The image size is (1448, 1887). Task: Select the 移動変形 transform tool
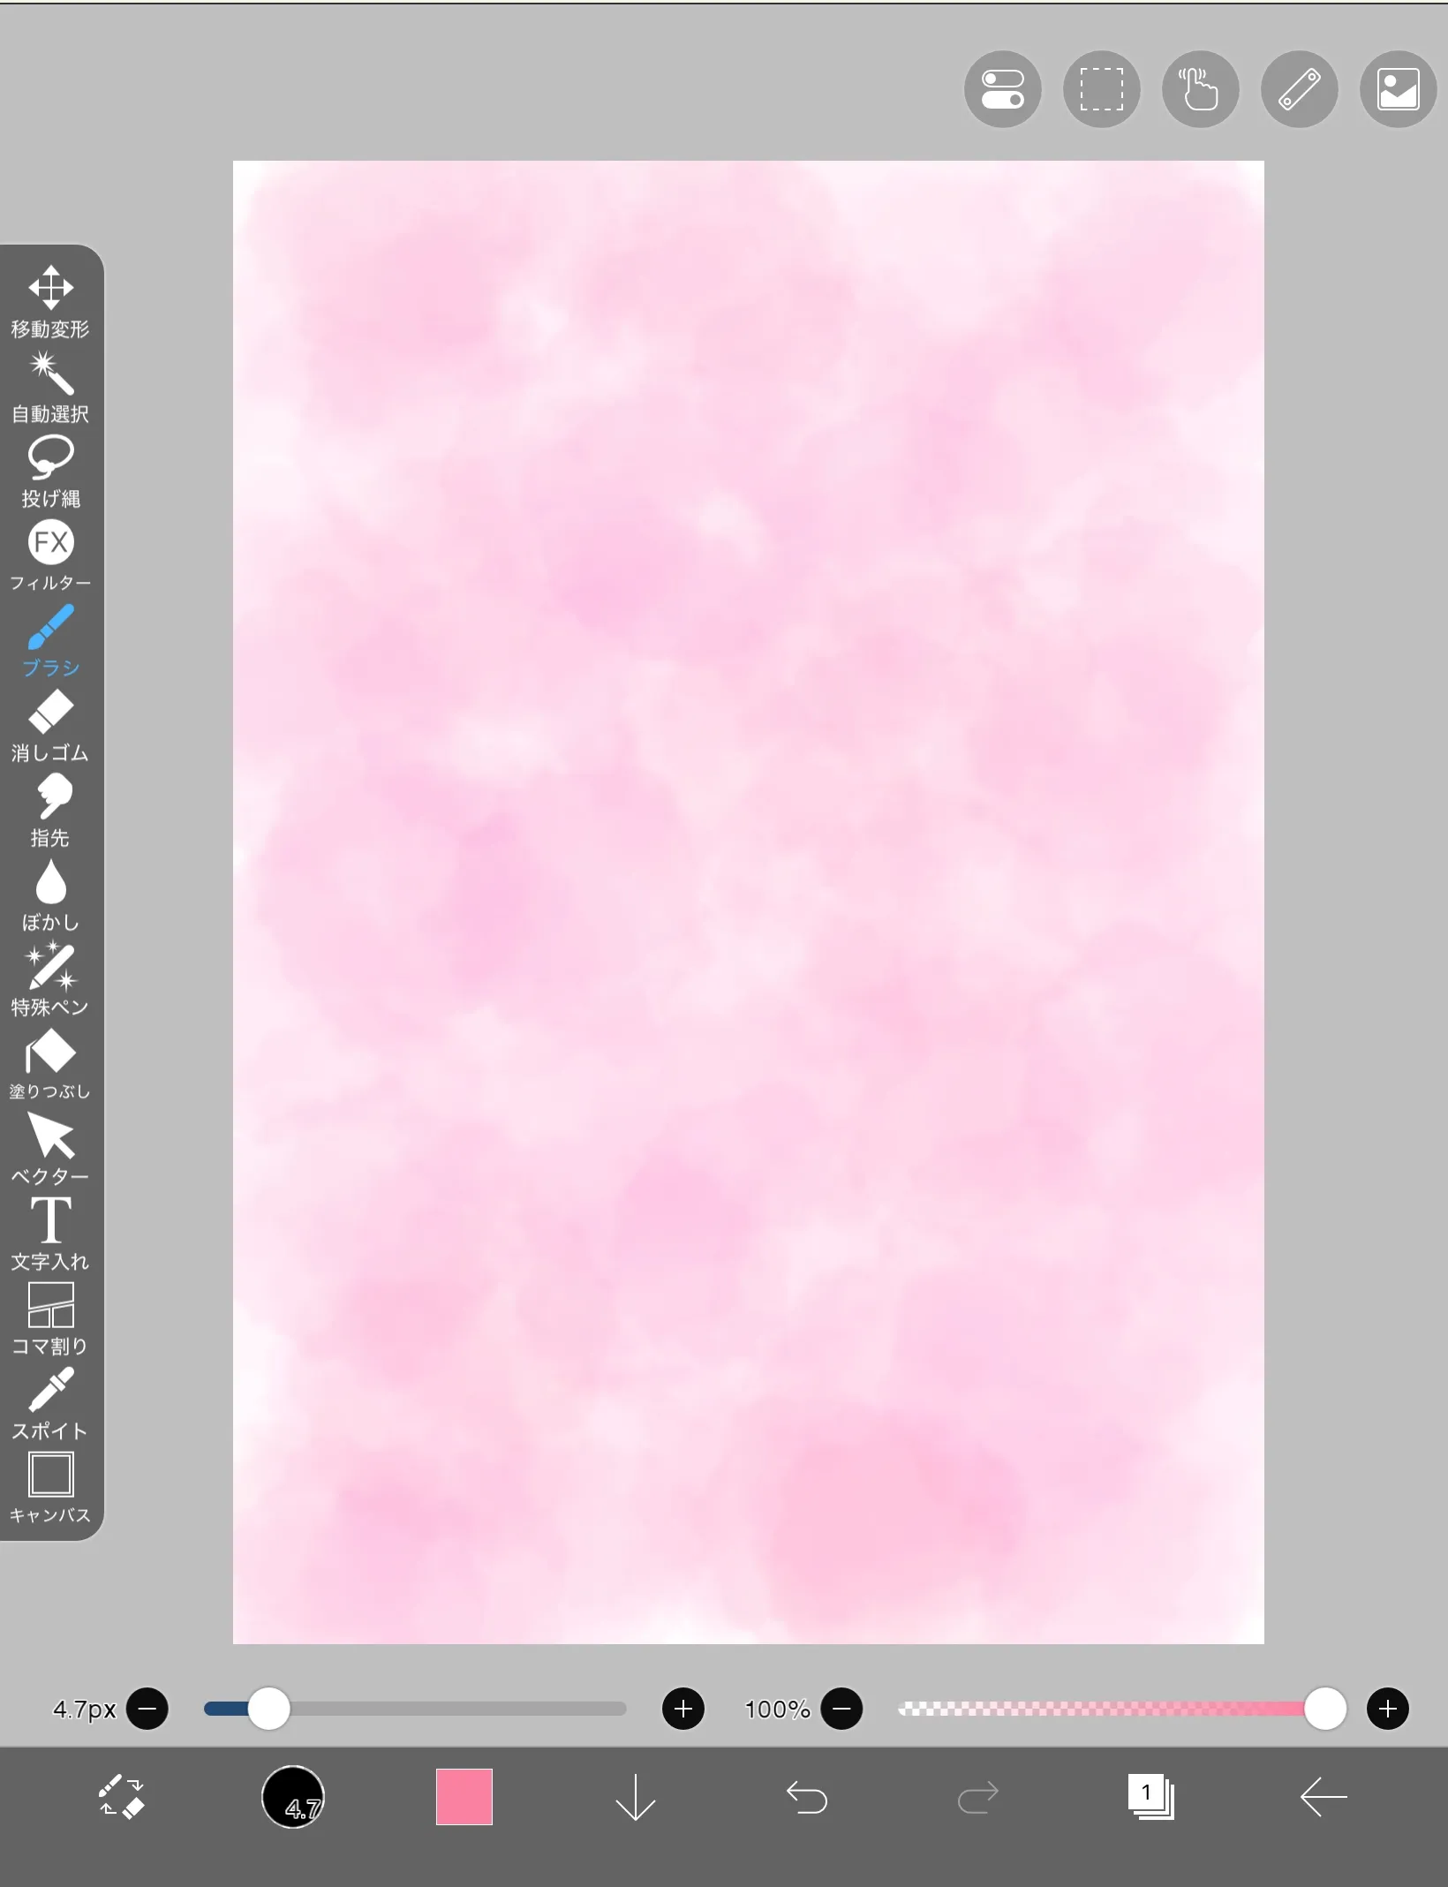click(50, 300)
